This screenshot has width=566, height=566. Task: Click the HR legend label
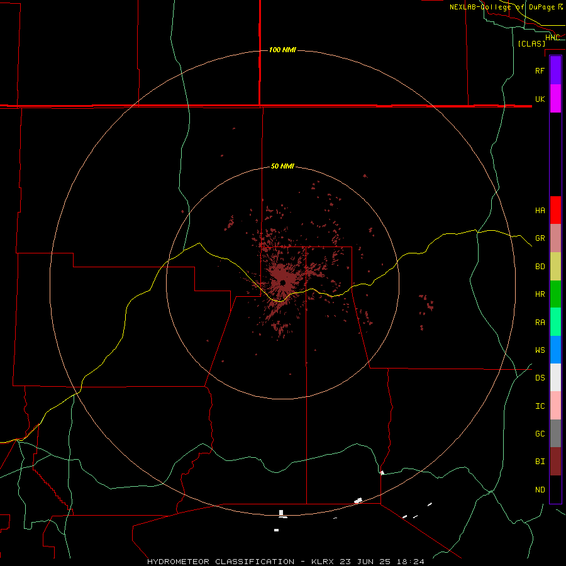pyautogui.click(x=540, y=294)
